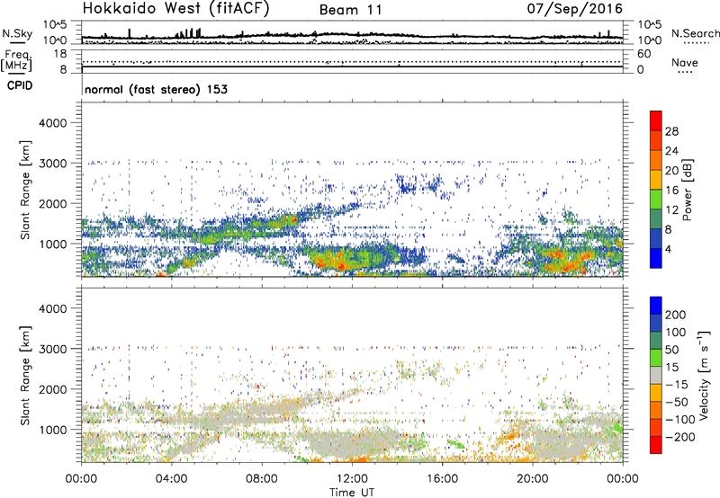Image resolution: width=720 pixels, height=498 pixels.
Task: Click "Slant Range [km]" label of velocity panel
Action: (25, 375)
